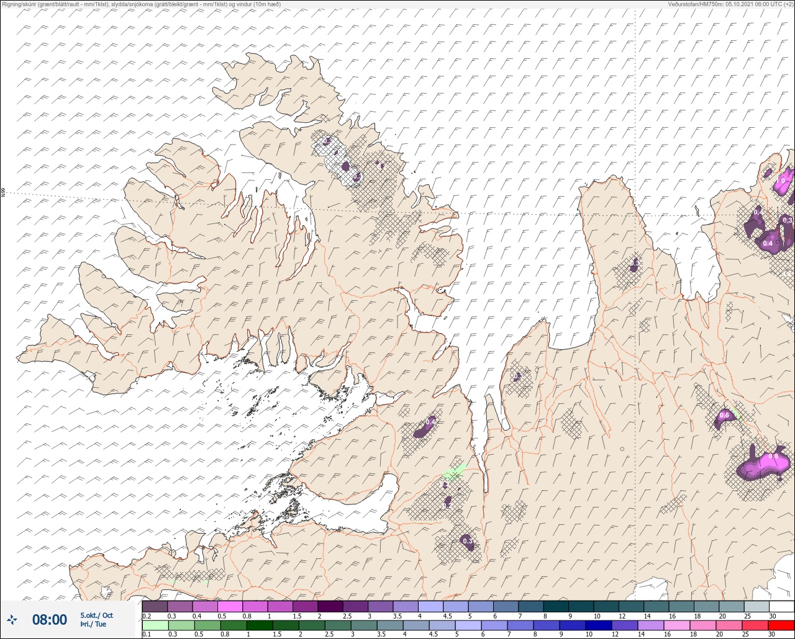The height and width of the screenshot is (639, 795).
Task: Click the compass star icon beside 08:00
Action: point(12,619)
